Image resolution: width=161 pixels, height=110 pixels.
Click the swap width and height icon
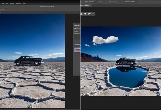tap(110, 2)
